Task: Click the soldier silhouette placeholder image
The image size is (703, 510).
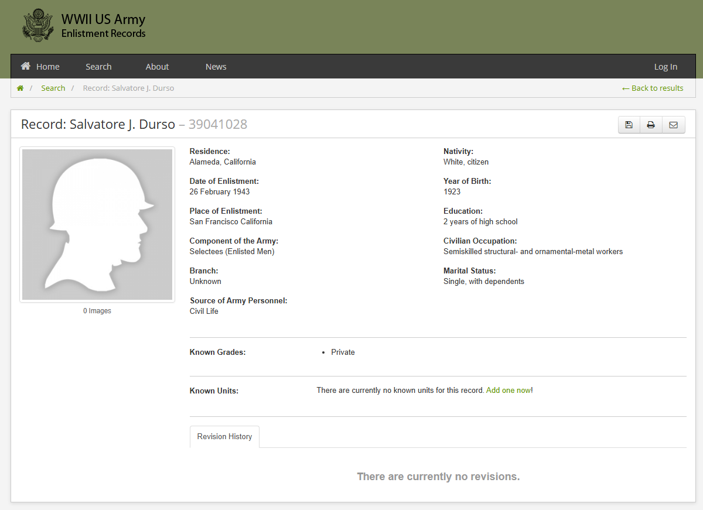Action: tap(97, 224)
